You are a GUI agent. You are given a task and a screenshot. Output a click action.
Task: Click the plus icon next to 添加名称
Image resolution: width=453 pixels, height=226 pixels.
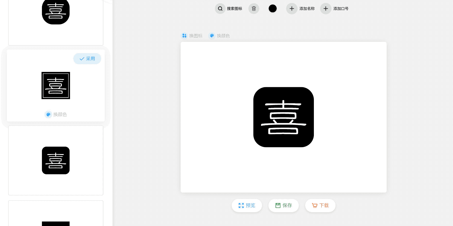coord(292,8)
